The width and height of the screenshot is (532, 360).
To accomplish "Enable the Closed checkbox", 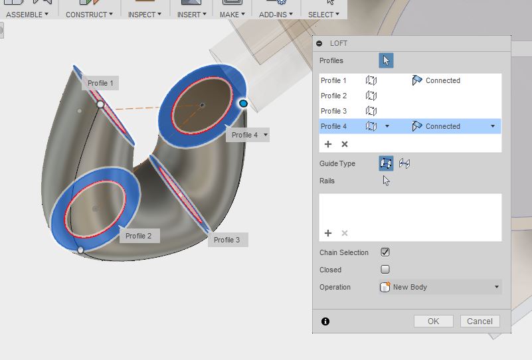I will coord(385,270).
